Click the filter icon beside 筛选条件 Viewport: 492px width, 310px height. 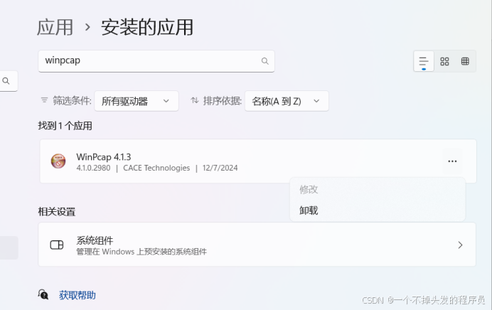pyautogui.click(x=44, y=100)
